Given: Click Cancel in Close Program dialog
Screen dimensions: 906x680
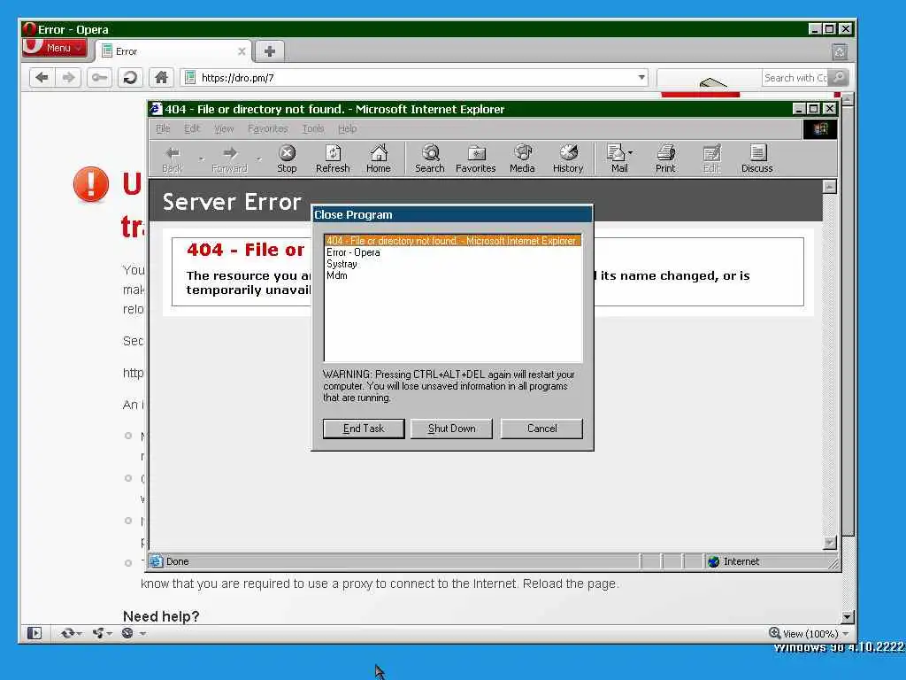Looking at the screenshot, I should tap(542, 429).
